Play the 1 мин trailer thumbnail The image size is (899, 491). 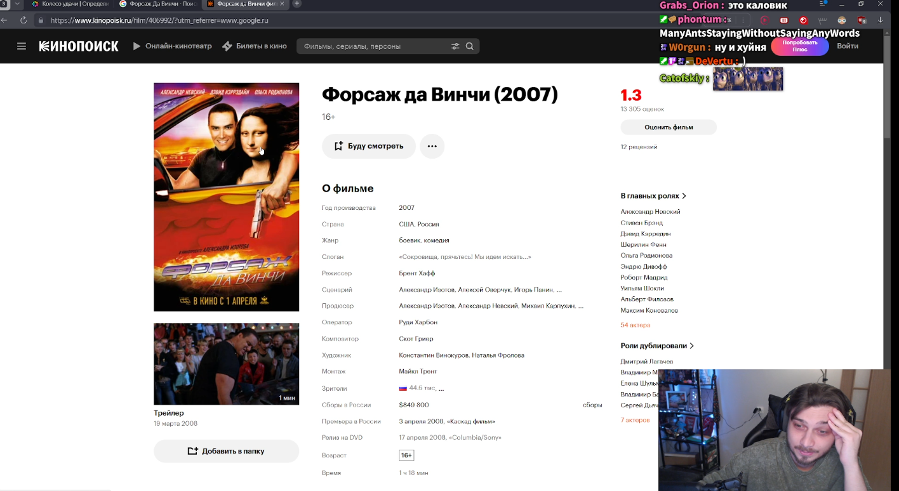click(x=226, y=364)
